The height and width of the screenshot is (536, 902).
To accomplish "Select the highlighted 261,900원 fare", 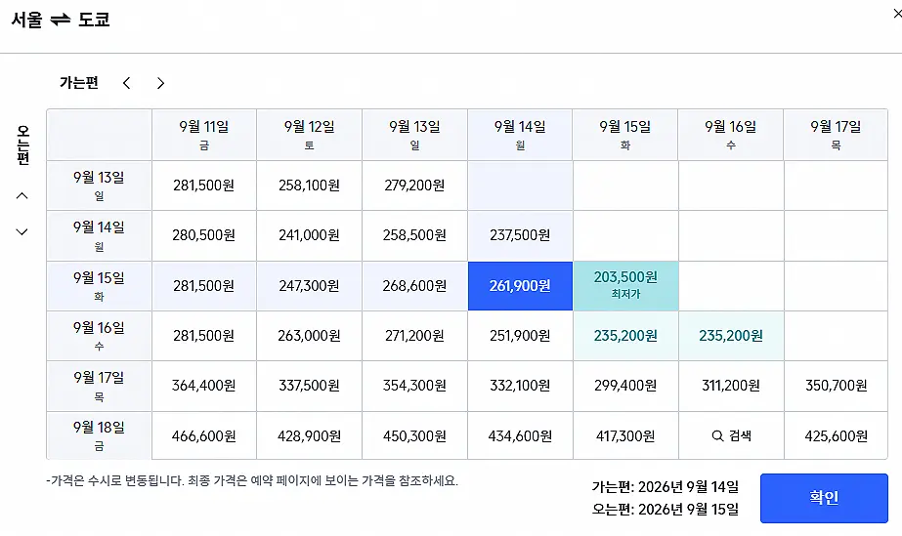I will pos(520,285).
